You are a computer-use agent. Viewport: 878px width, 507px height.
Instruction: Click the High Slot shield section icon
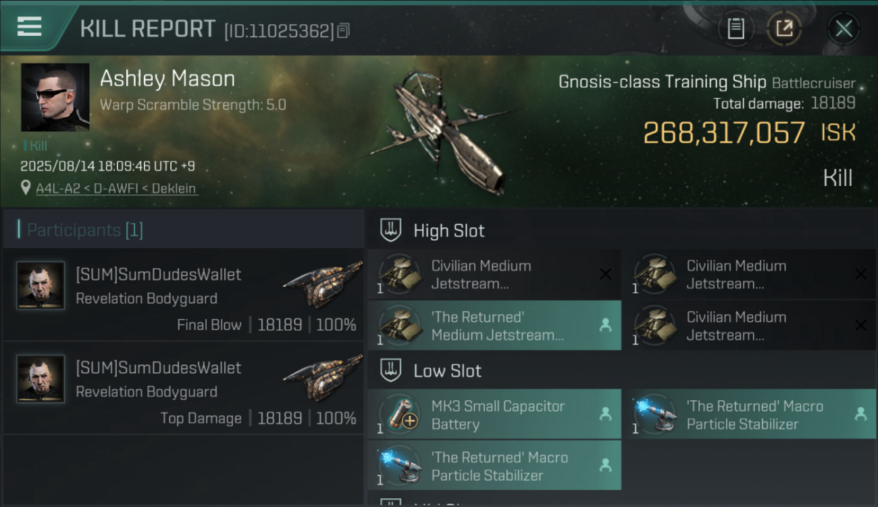390,230
